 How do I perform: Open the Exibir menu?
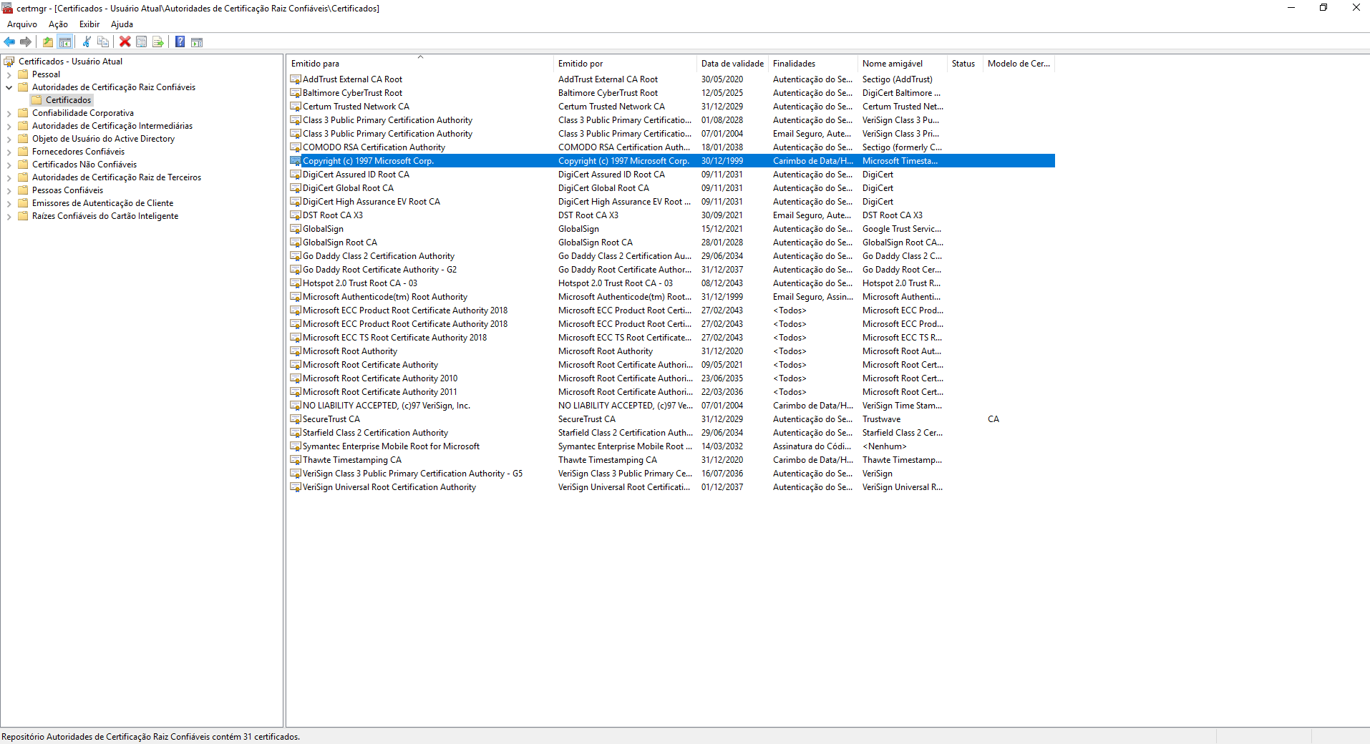89,24
